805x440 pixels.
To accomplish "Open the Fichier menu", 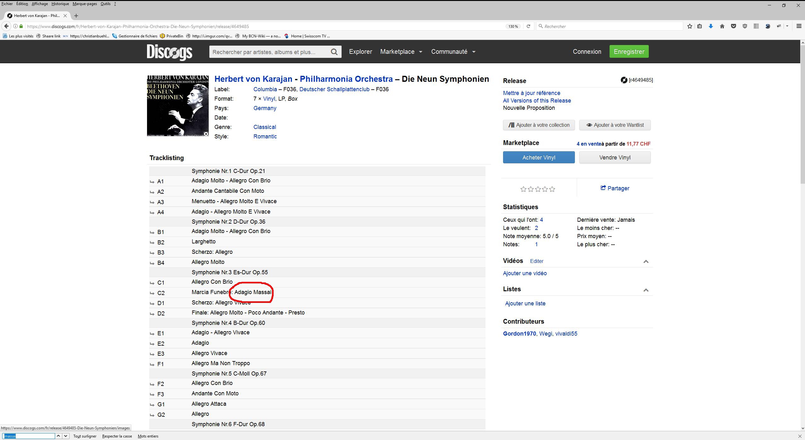I will click(7, 4).
